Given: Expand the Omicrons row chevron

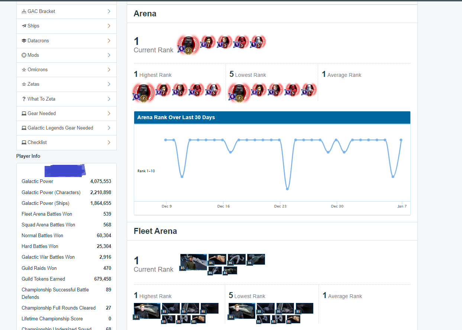Looking at the screenshot, I should [x=109, y=70].
